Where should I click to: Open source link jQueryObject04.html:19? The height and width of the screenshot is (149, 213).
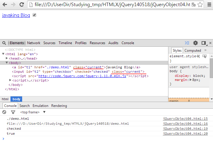click(185, 129)
